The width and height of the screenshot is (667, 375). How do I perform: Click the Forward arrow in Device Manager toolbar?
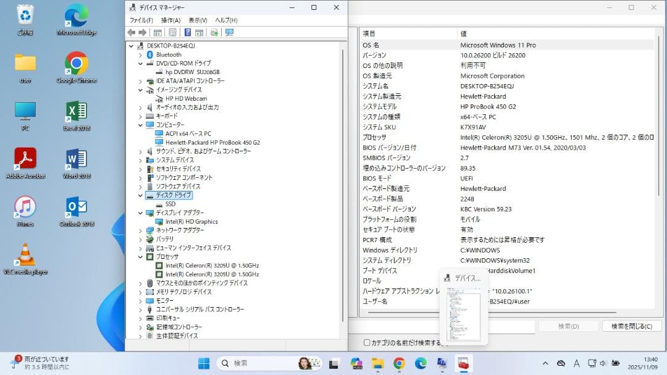coord(143,32)
